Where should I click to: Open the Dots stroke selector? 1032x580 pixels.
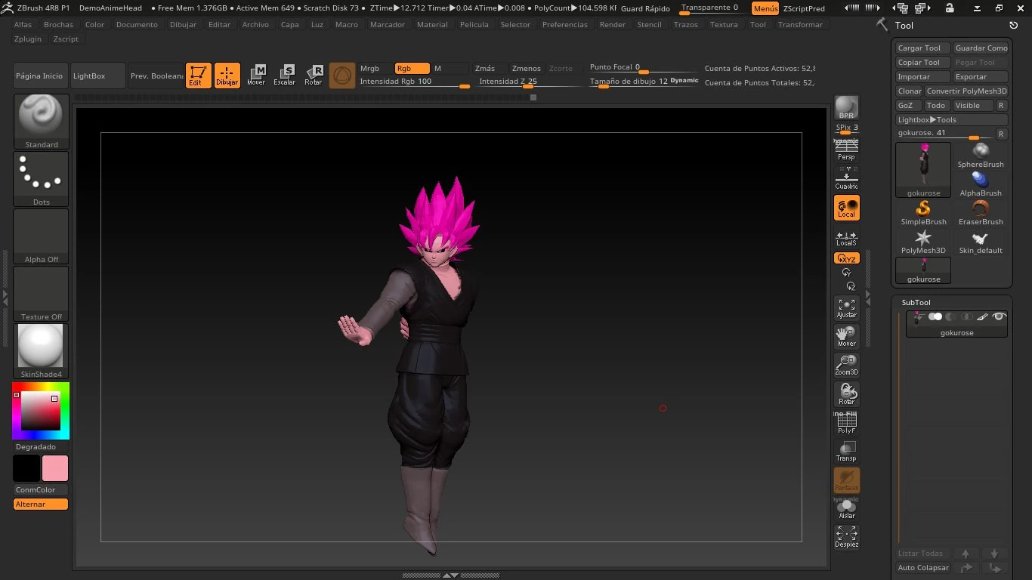(41, 179)
